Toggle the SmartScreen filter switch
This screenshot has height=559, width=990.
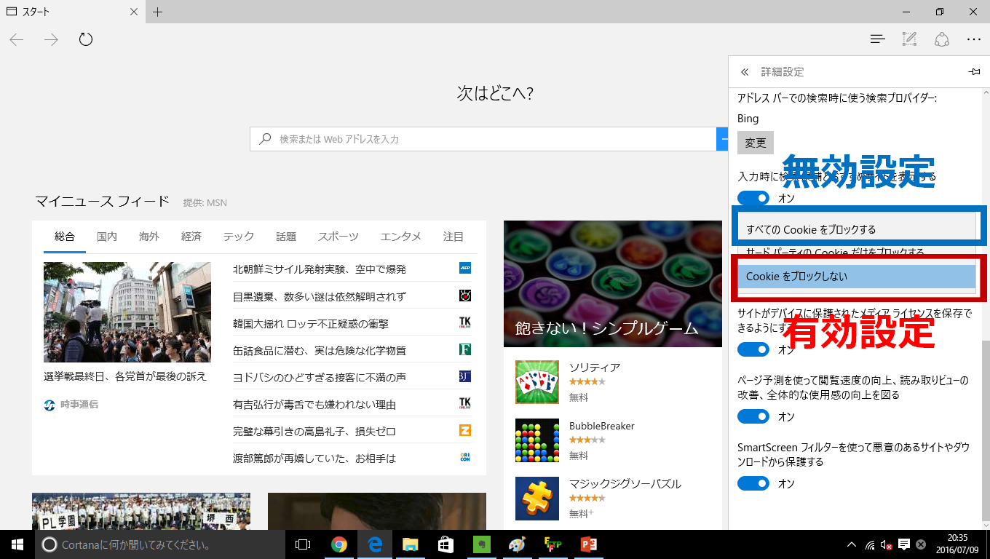point(753,483)
